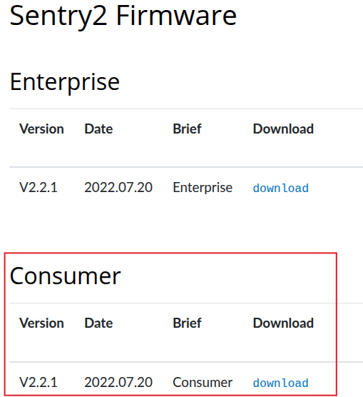The image size is (363, 397).
Task: Select 2022.07.20 date in Enterprise row
Action: pos(118,188)
